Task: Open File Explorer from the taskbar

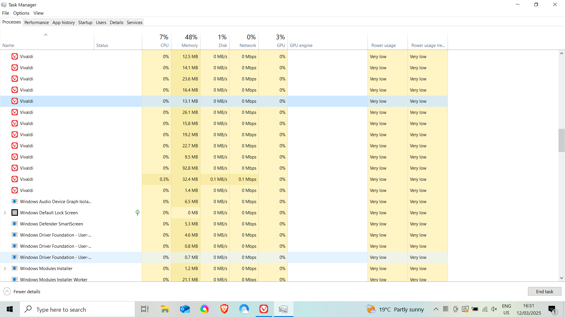Action: [165, 309]
